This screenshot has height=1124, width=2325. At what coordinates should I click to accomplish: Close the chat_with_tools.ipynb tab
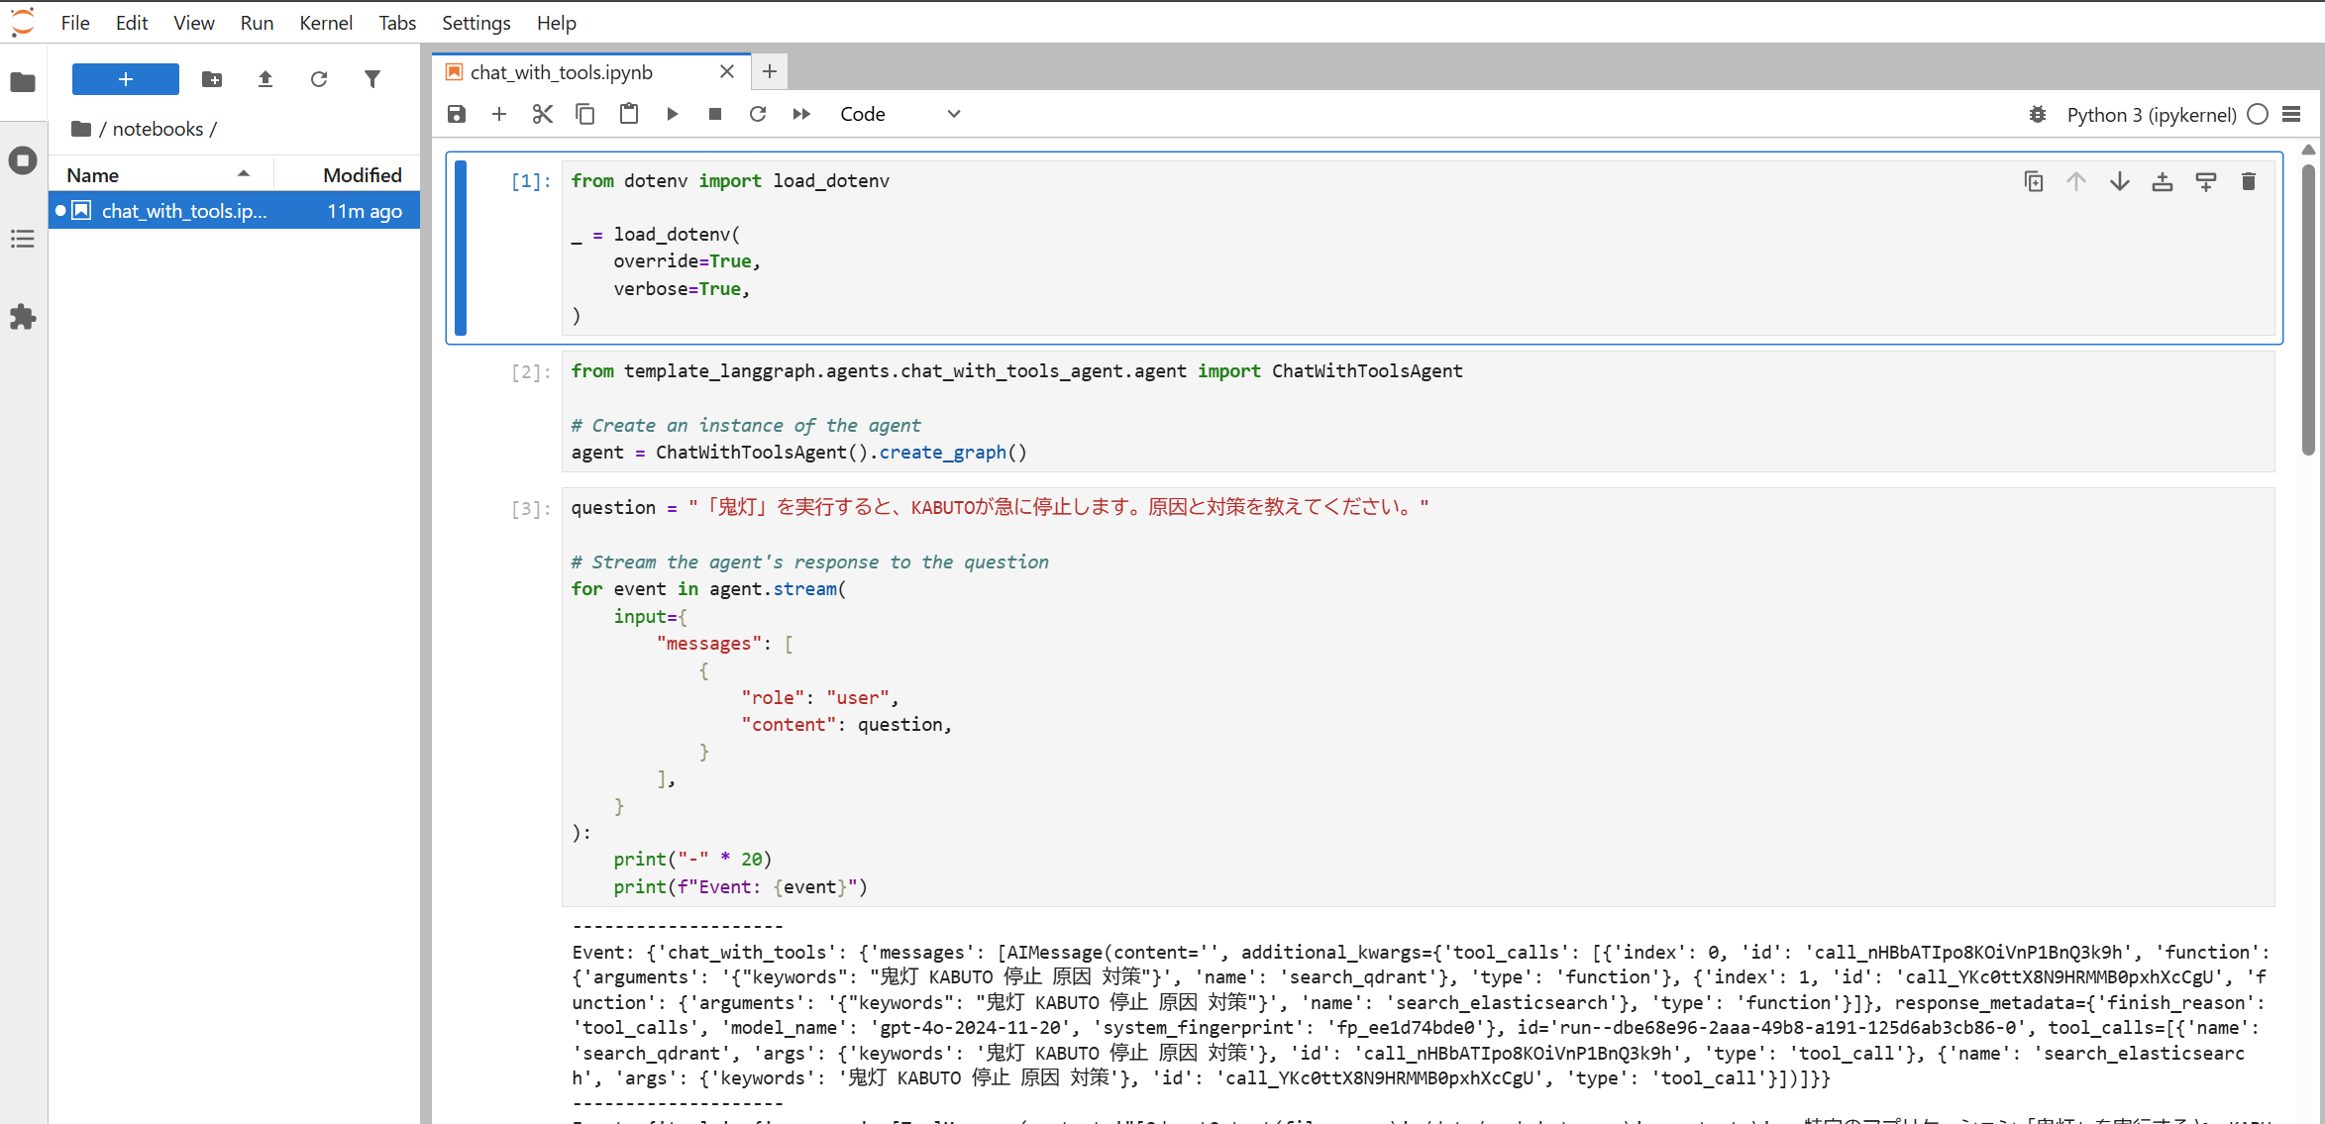coord(727,71)
